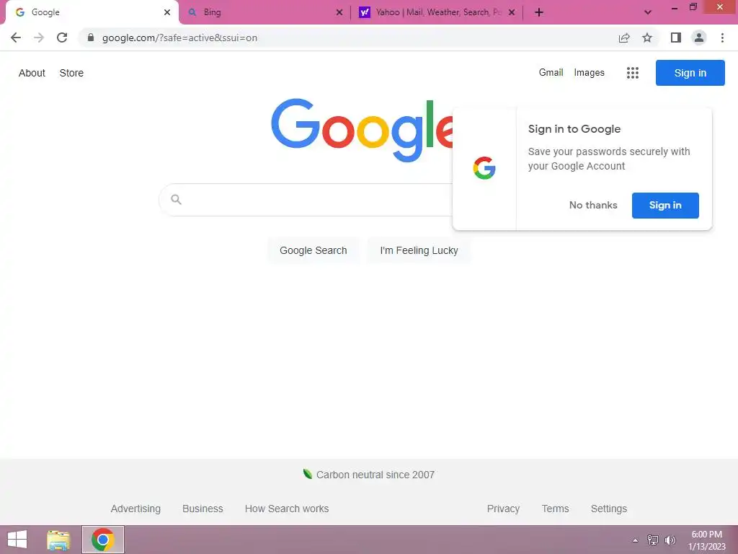This screenshot has height=554, width=738.
Task: Close the Bing tab
Action: pos(339,12)
